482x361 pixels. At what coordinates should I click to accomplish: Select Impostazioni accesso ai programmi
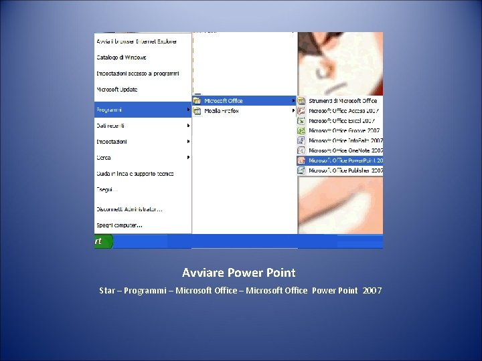coord(138,74)
